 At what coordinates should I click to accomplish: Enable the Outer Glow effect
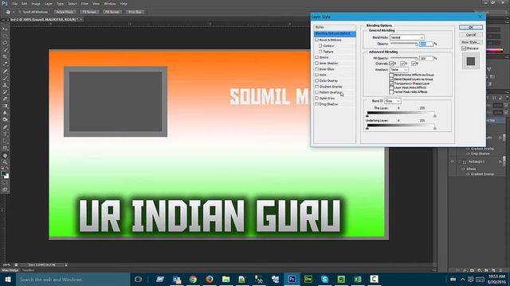tap(317, 99)
